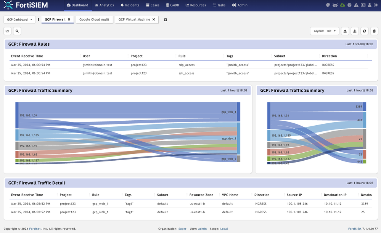This screenshot has height=233, width=381.
Task: Click the robot assistant icon
Action: click(335, 5)
